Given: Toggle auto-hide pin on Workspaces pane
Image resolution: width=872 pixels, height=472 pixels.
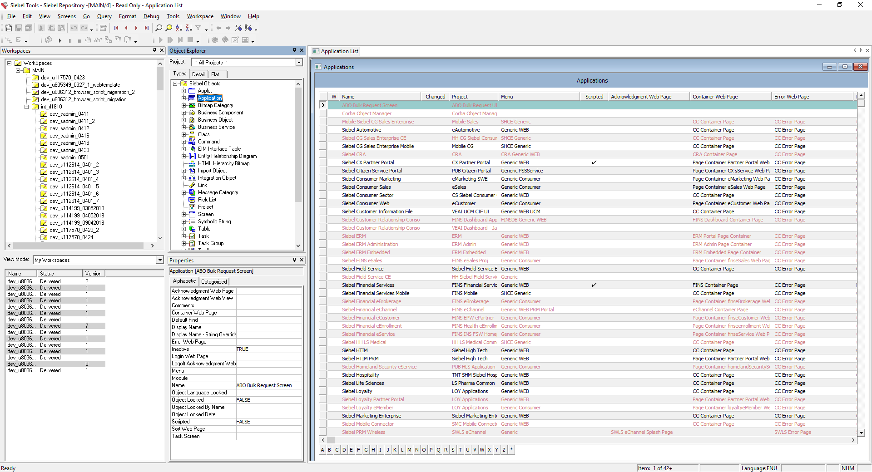Looking at the screenshot, I should click(154, 50).
